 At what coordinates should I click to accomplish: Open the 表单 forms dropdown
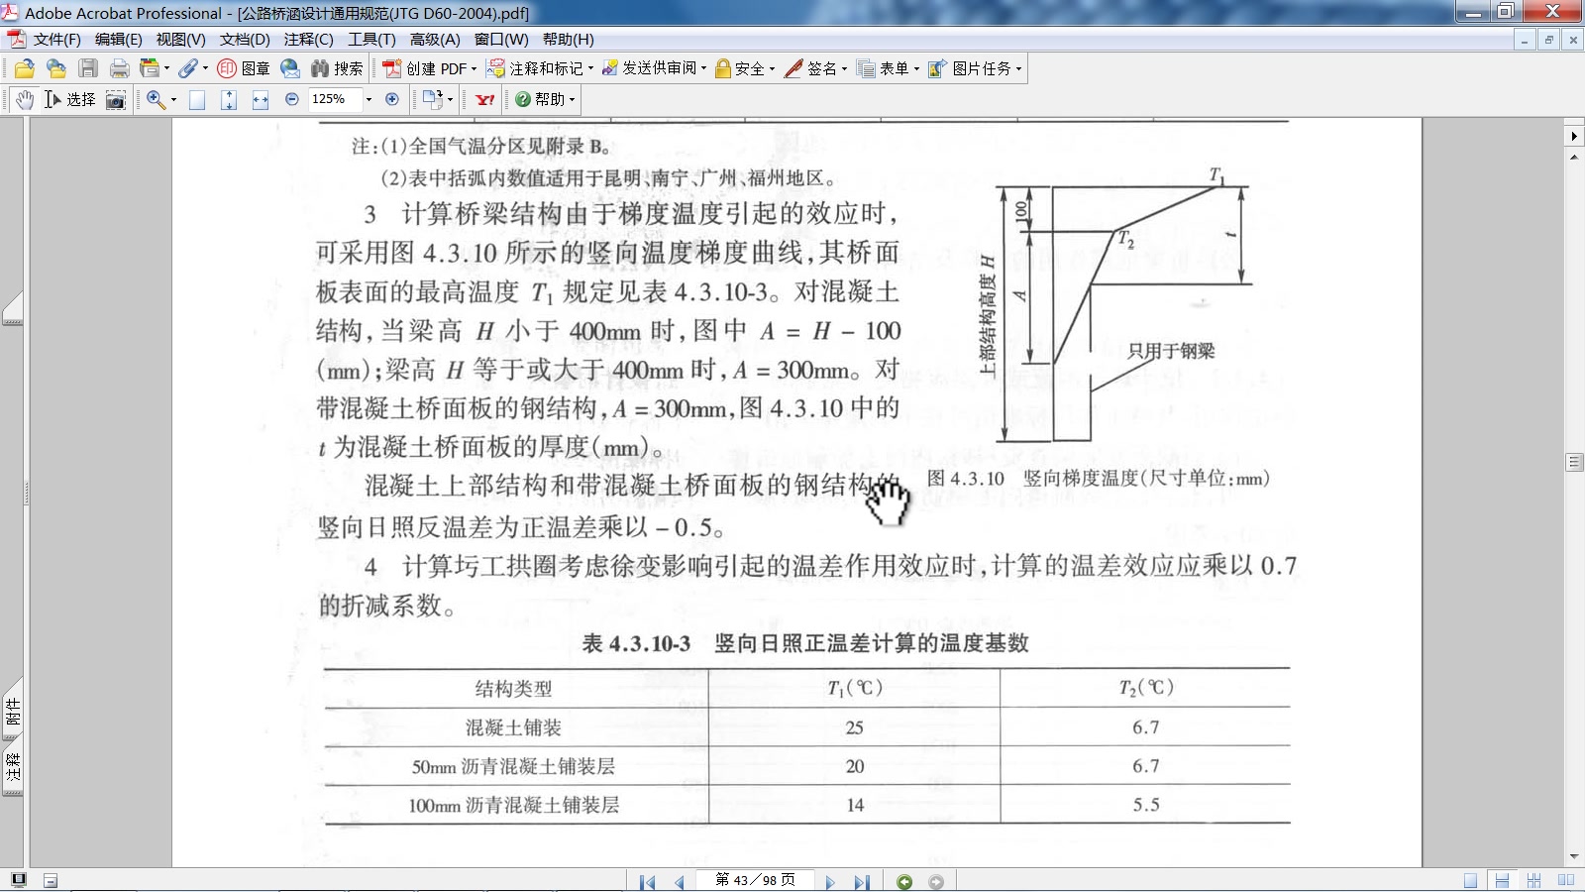point(889,68)
